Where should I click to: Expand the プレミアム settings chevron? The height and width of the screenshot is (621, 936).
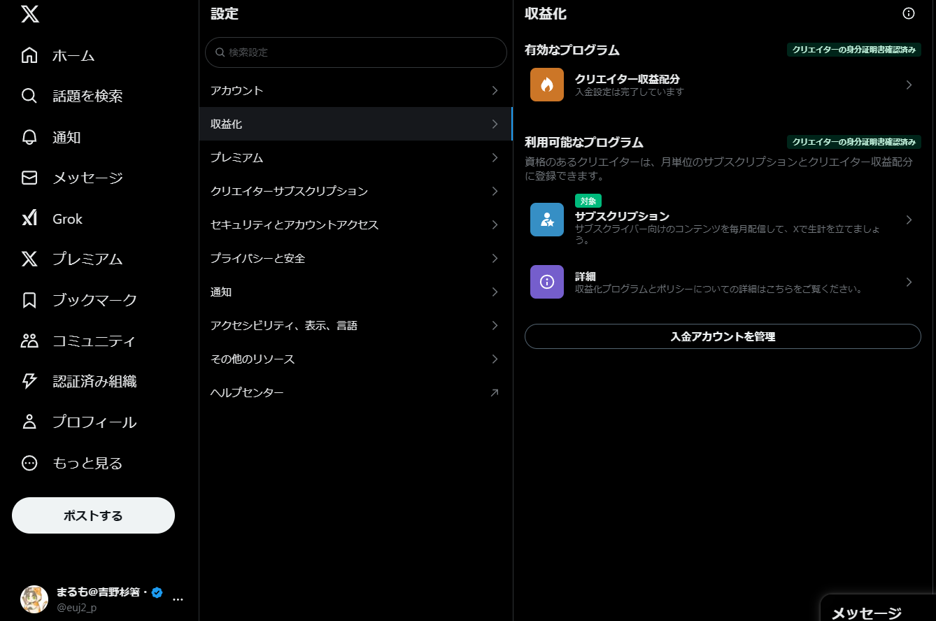pos(495,157)
